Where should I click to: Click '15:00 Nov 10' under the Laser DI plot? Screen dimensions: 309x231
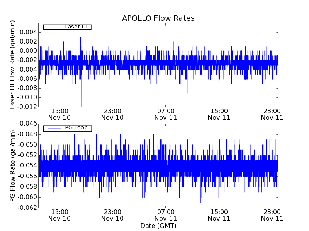[x=59, y=114]
